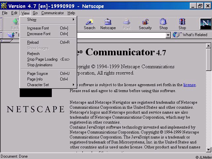Click the Back toolbar button

pos(15,24)
